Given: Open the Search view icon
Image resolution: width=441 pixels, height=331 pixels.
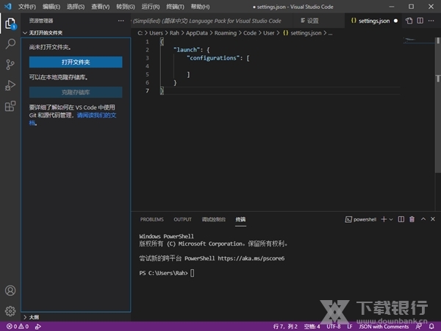Looking at the screenshot, I should tap(10, 44).
